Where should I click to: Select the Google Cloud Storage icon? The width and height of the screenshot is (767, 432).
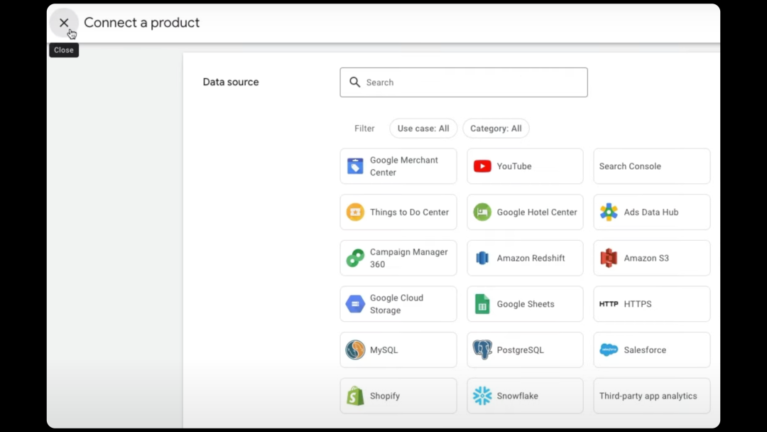tap(355, 304)
